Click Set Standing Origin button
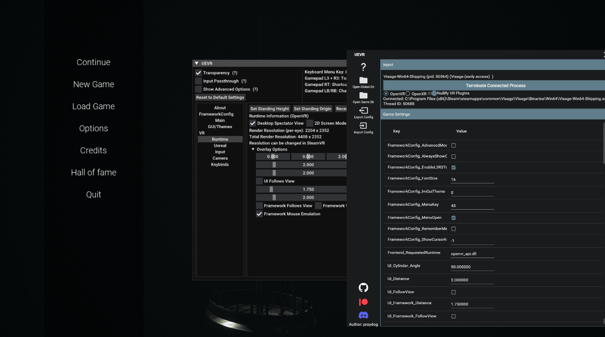 [x=312, y=109]
